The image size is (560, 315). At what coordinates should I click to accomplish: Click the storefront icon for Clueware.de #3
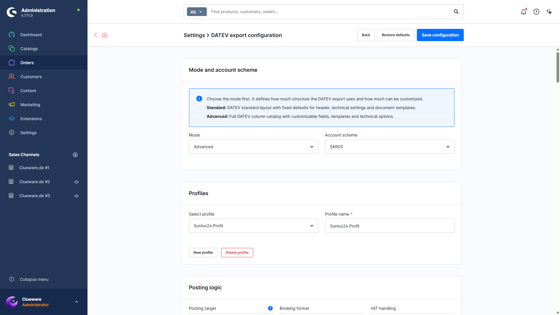(11, 196)
